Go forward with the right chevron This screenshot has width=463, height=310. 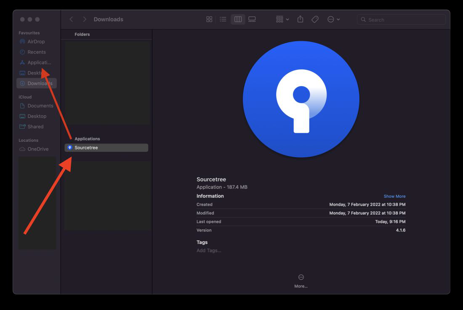[x=85, y=19]
